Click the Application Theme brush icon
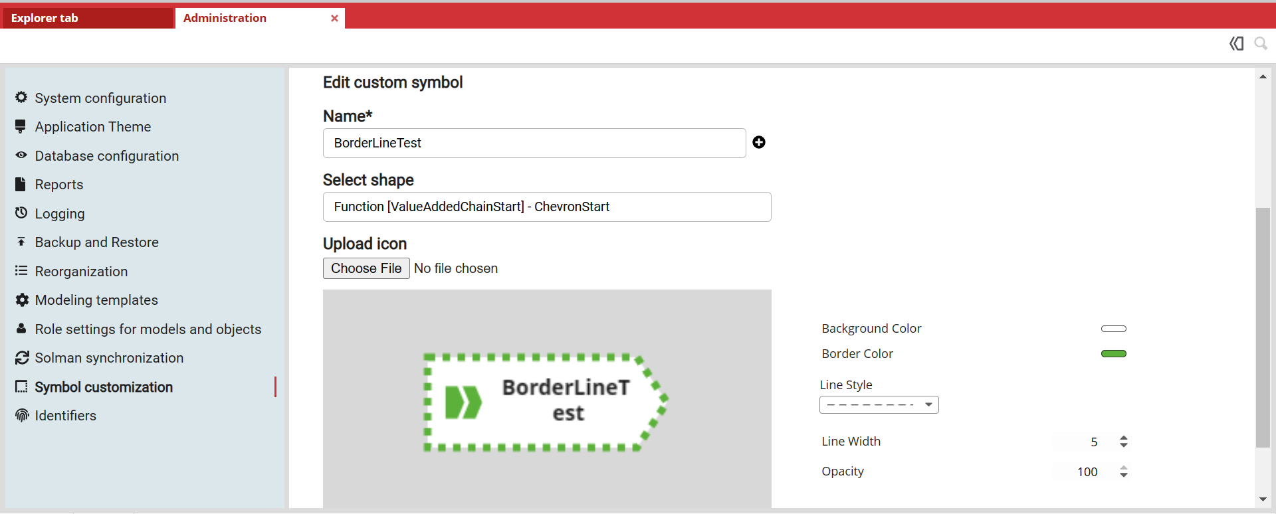The image size is (1276, 514). [21, 126]
